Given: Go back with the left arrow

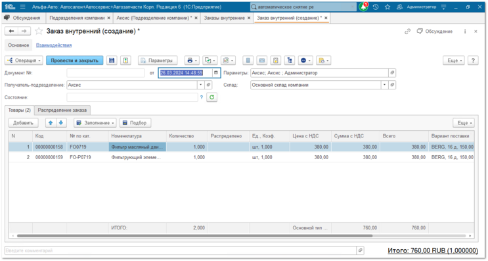Looking at the screenshot, I should coord(12,31).
